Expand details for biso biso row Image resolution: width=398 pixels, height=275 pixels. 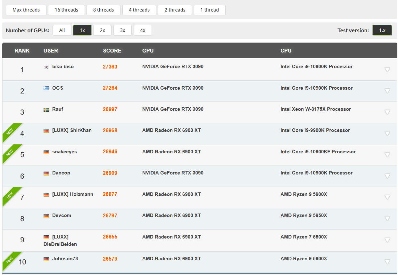pos(387,69)
